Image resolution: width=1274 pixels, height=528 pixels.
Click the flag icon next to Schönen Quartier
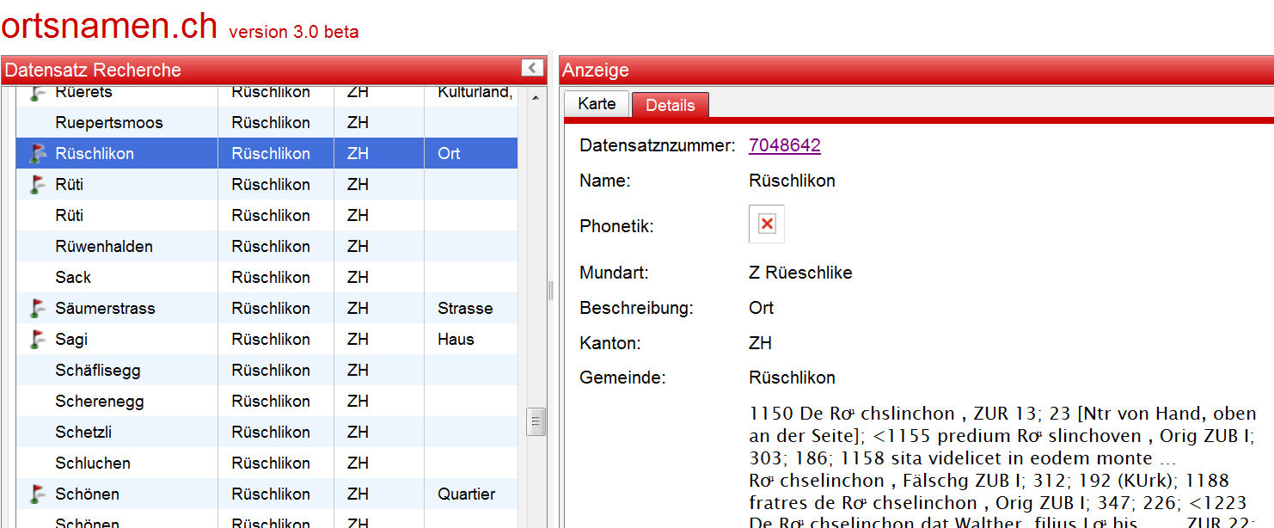pos(36,494)
